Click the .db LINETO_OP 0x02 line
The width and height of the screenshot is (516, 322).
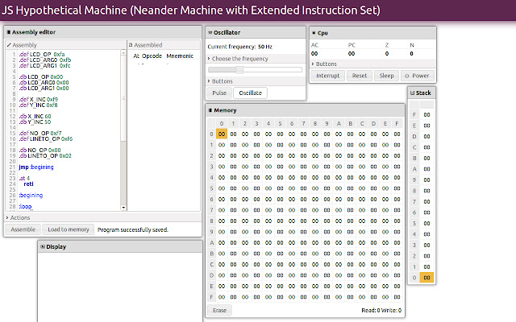click(45, 155)
